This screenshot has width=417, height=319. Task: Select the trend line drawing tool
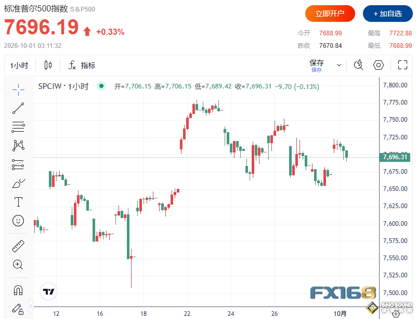tap(18, 108)
